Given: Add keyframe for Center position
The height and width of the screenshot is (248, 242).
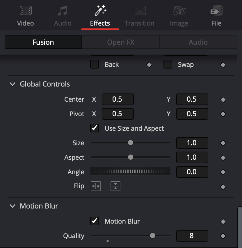Looking at the screenshot, I should click(223, 100).
